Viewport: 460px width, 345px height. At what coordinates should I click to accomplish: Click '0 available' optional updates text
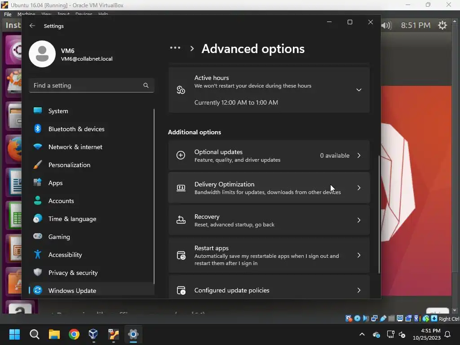point(335,155)
